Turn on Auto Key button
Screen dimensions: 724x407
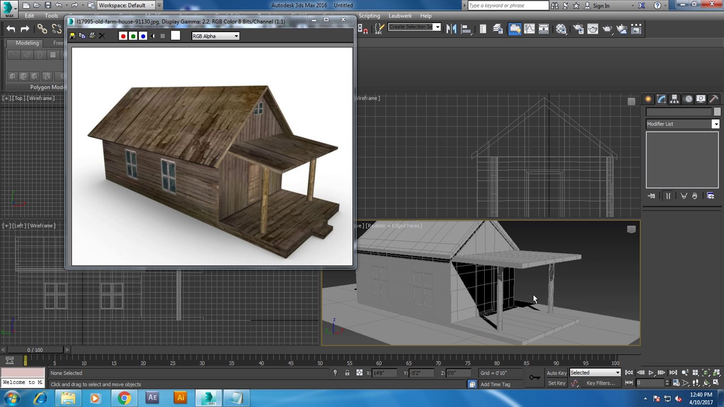(x=556, y=373)
